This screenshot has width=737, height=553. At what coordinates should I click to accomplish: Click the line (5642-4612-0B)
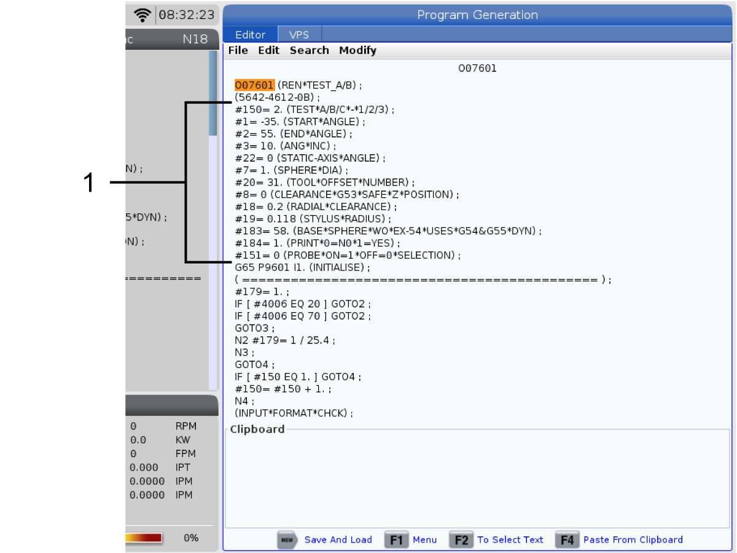tap(277, 97)
